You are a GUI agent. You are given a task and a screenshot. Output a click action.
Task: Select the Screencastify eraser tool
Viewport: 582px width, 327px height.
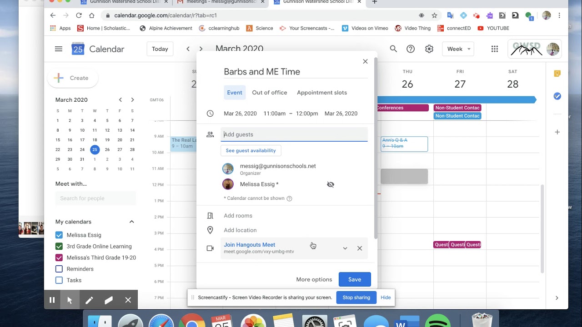pos(108,300)
